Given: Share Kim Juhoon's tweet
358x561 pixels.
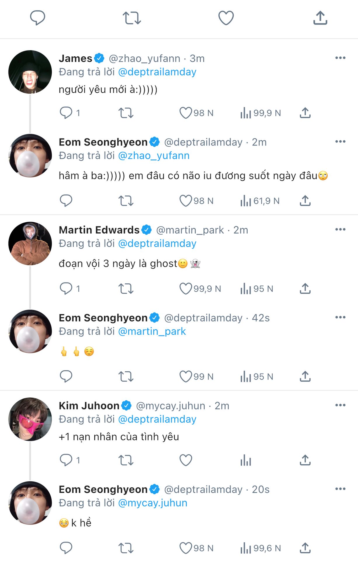Looking at the screenshot, I should (305, 460).
